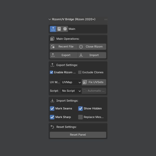
Task: Click the 'UV M...' label
Action: [x=55, y=82]
